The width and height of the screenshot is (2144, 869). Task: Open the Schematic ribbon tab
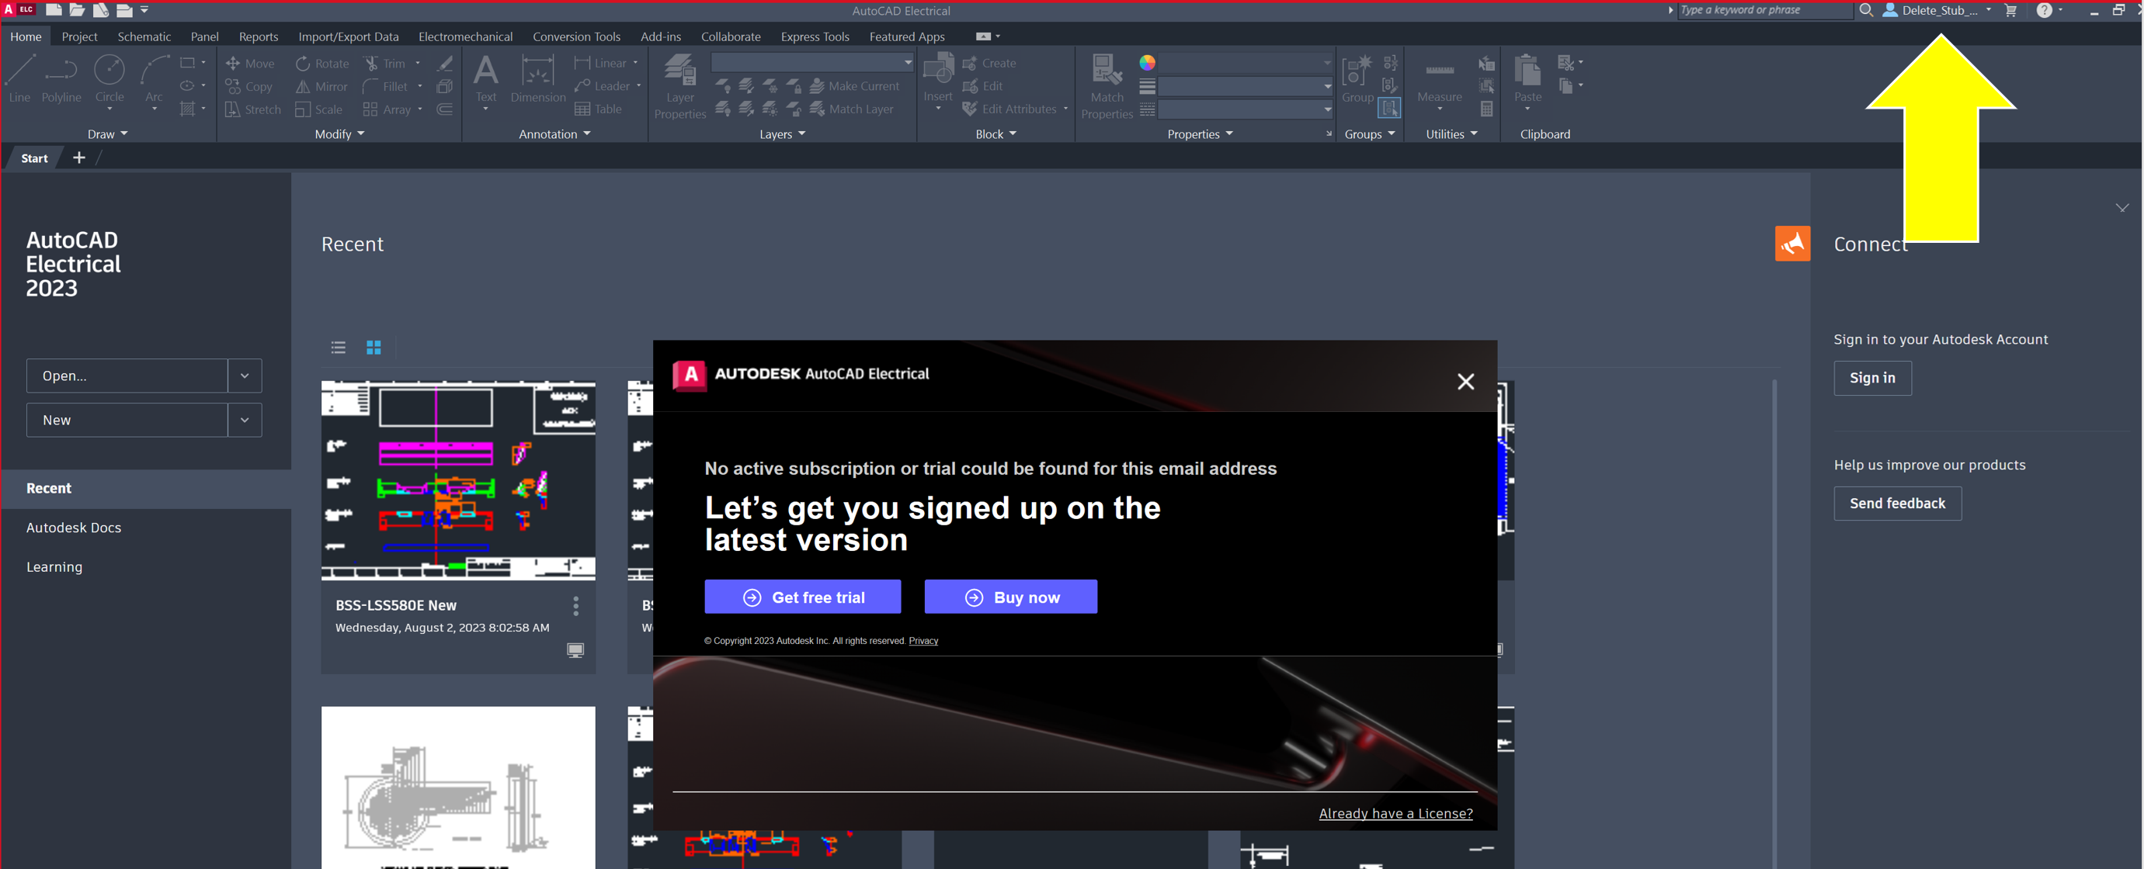pyautogui.click(x=144, y=36)
